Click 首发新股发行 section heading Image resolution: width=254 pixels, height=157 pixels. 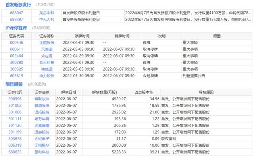click(x=18, y=5)
